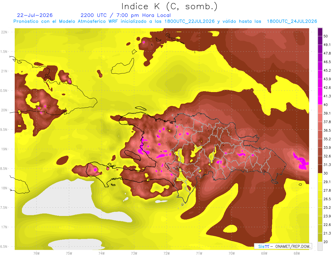
Task: Click the '42.6' colorbar value label
Action: point(327,88)
